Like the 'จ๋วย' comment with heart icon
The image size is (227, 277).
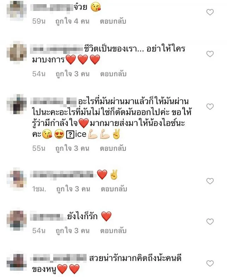click(210, 12)
